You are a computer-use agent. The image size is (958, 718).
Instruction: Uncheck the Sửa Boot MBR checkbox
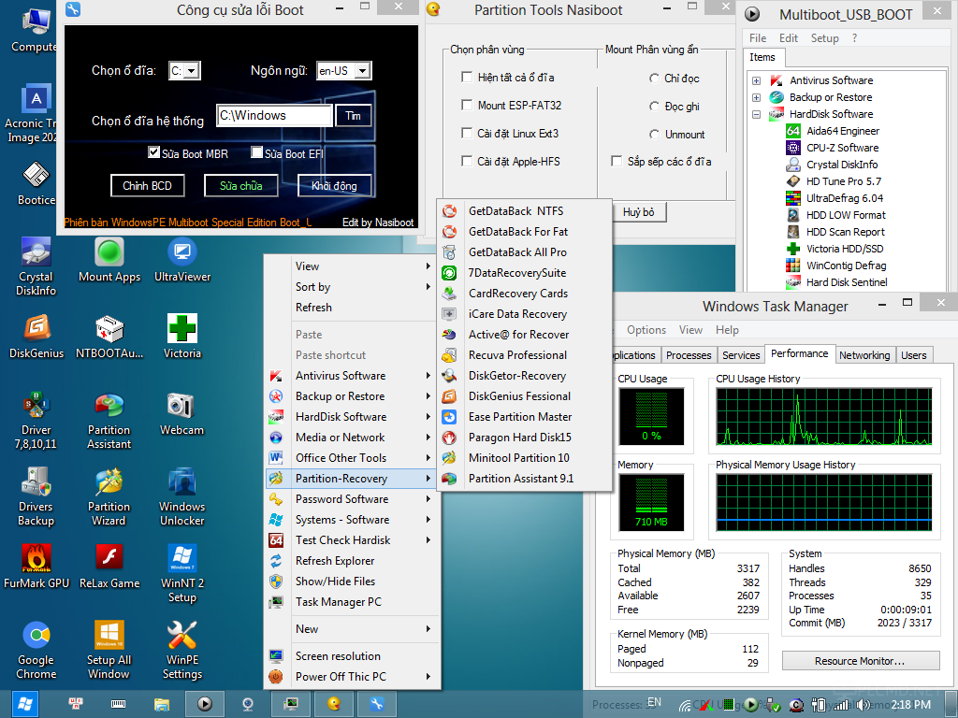(x=154, y=152)
